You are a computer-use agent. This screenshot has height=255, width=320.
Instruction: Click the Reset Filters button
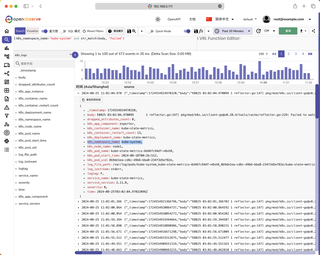coord(93,31)
